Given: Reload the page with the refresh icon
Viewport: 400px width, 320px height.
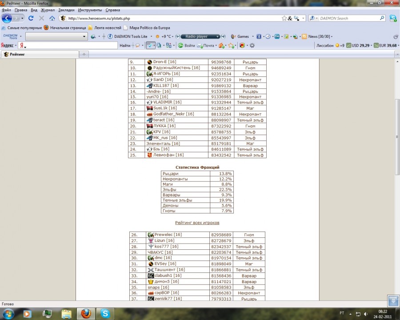Looking at the screenshot, I should [x=31, y=18].
